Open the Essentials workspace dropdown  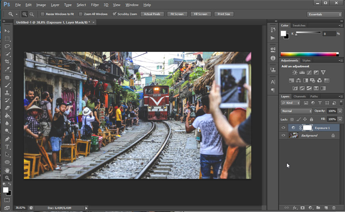click(x=324, y=14)
